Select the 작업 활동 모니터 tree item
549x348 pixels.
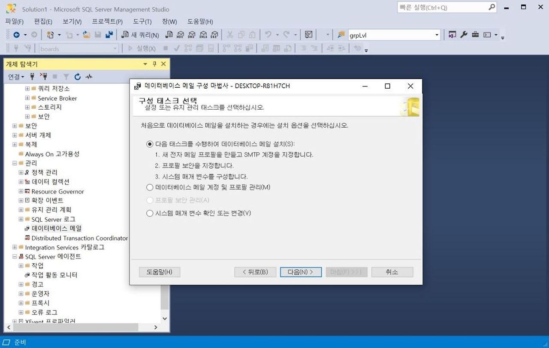(x=54, y=275)
